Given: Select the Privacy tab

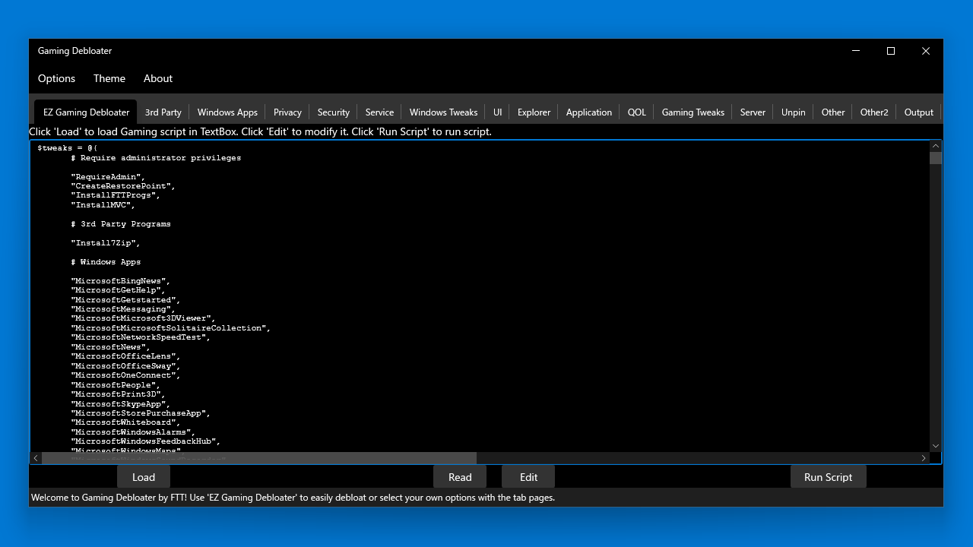Looking at the screenshot, I should point(287,112).
